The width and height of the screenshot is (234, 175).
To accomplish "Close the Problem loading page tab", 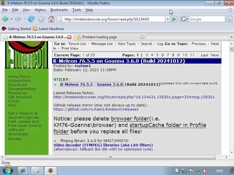I will coord(143,37).
